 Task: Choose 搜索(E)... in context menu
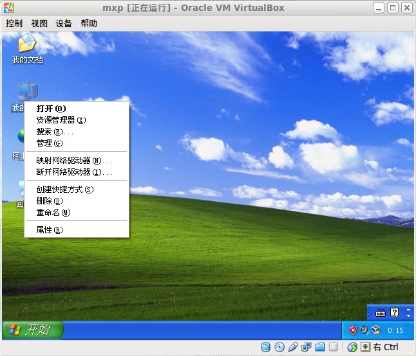[x=77, y=132]
